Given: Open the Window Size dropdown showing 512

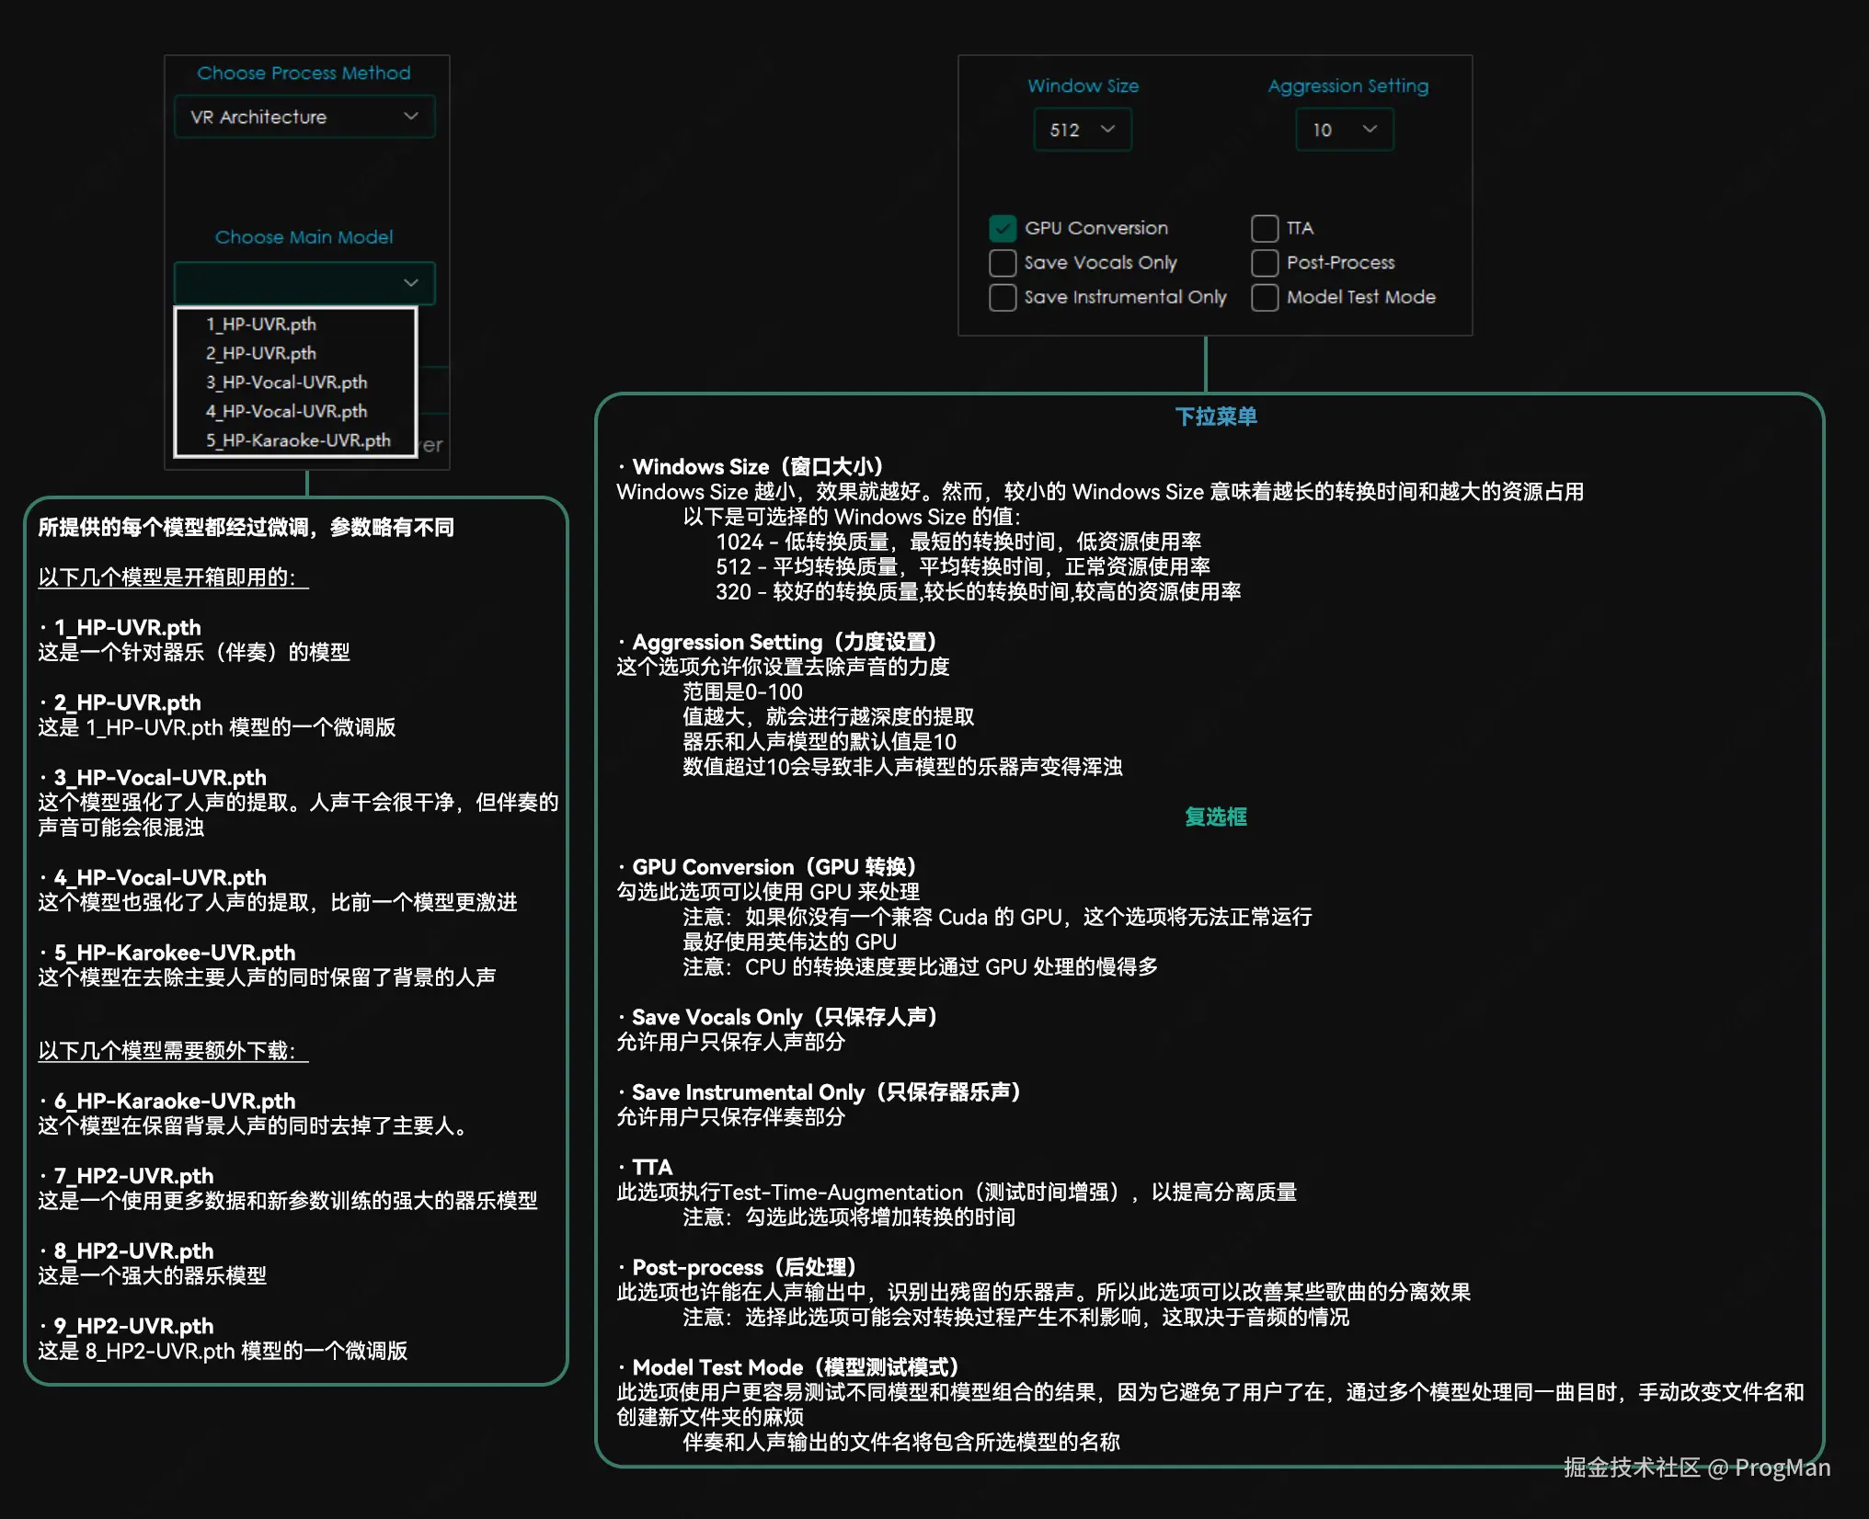Looking at the screenshot, I should point(1083,130).
